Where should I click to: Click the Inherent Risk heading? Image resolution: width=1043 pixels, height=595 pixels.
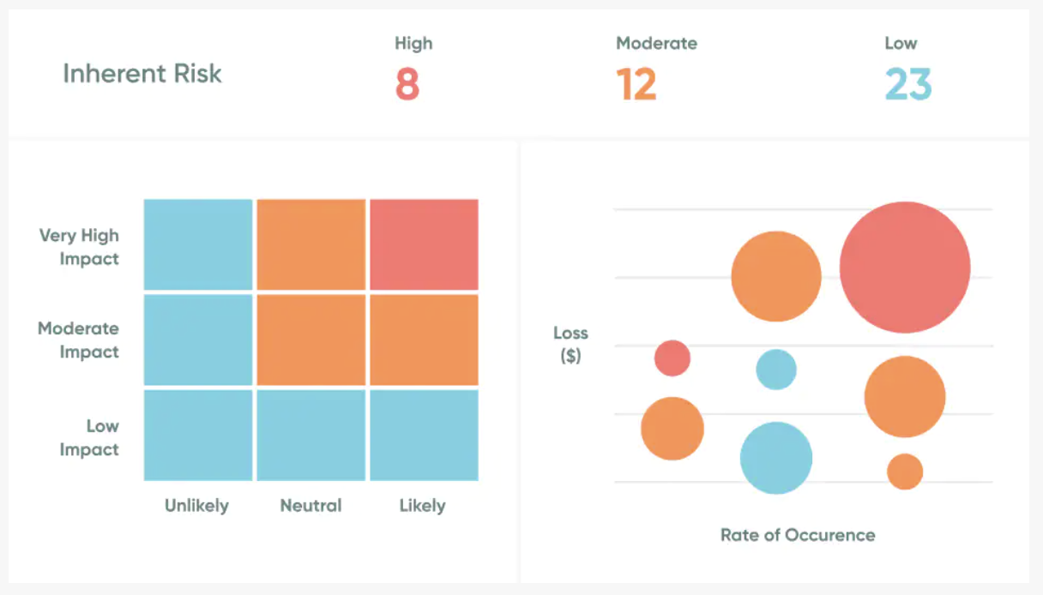[142, 74]
